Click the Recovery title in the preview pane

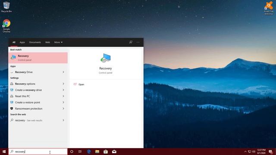(x=105, y=68)
